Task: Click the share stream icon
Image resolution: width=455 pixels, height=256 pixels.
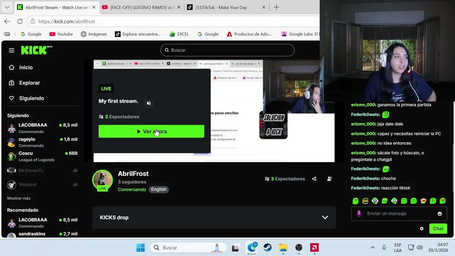Action: point(314,179)
